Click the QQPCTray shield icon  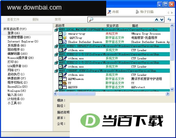(65, 38)
